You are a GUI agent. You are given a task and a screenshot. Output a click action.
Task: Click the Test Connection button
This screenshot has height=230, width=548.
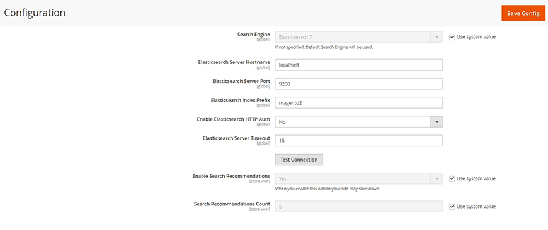[299, 160]
